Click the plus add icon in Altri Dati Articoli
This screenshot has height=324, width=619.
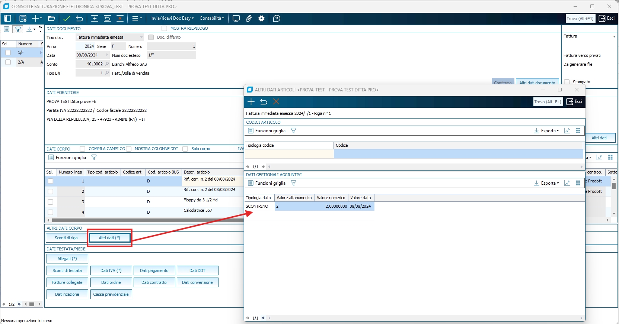tap(251, 102)
